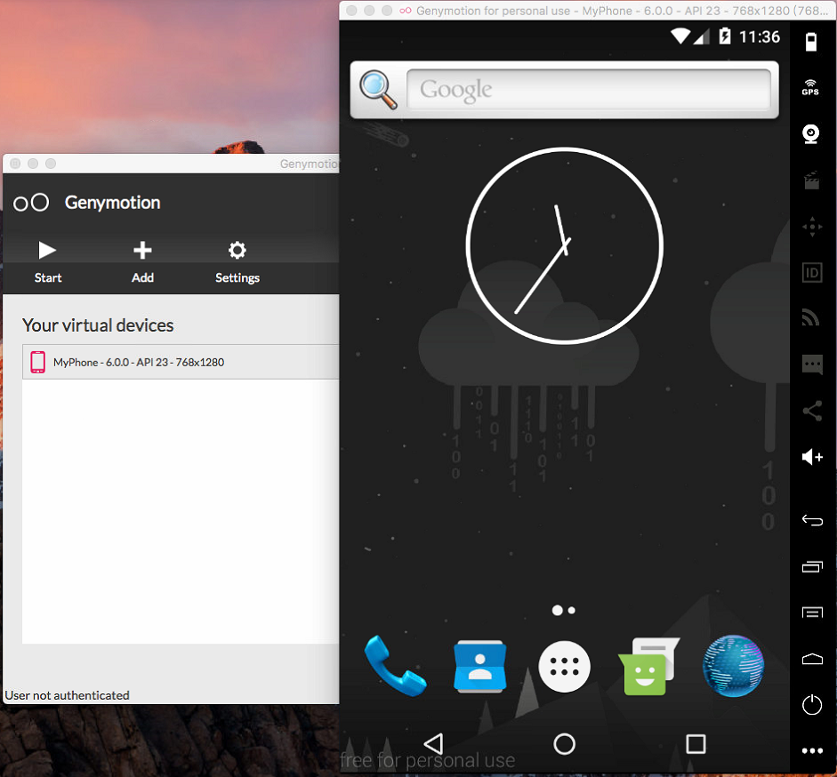Open the Contacts app
Screen dimensions: 837x777
point(480,666)
